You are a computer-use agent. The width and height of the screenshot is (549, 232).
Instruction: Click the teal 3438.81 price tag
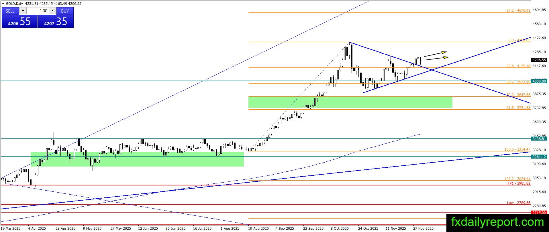pos(539,139)
